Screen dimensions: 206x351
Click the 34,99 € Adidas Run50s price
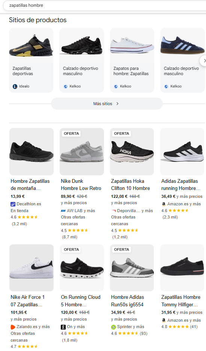click(x=118, y=312)
